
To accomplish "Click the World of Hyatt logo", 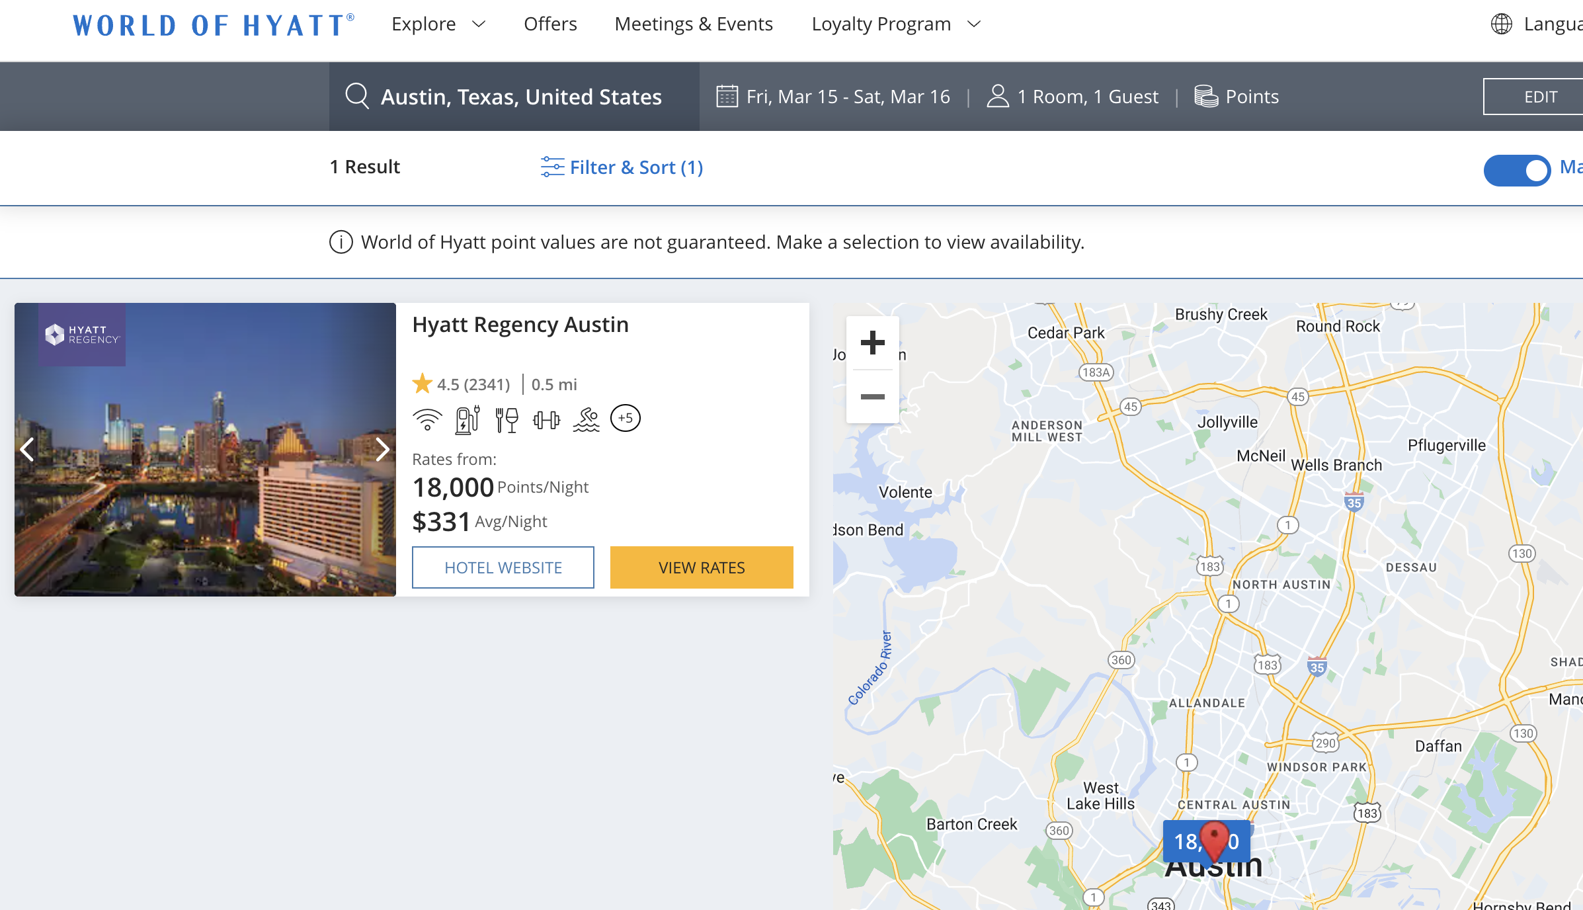I will [214, 25].
